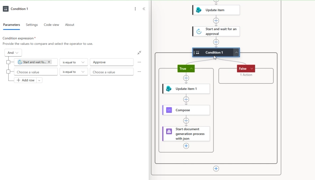Select the Start document generation process card

tap(186, 134)
